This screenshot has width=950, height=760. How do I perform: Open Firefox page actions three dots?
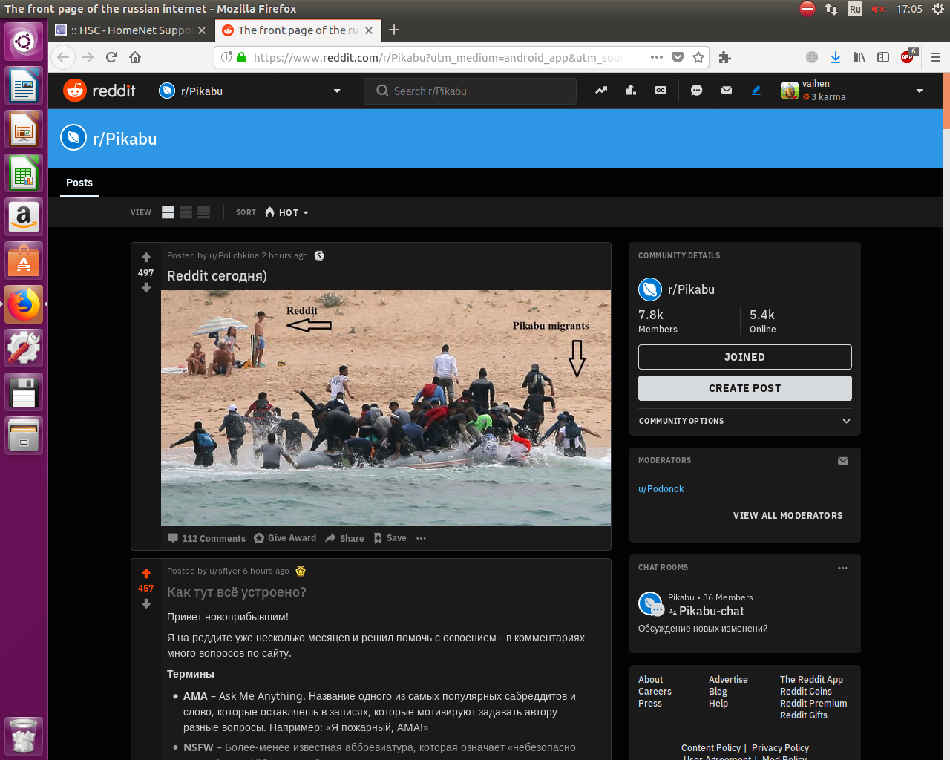coord(657,57)
